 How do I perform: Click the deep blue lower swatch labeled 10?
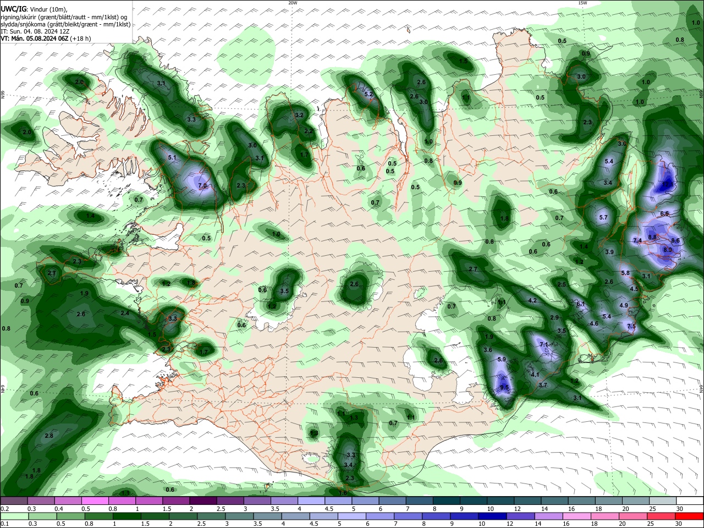492,516
